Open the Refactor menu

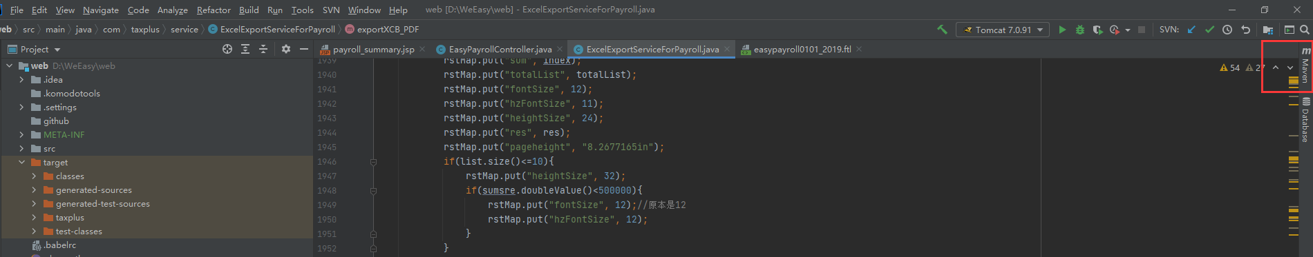click(214, 10)
